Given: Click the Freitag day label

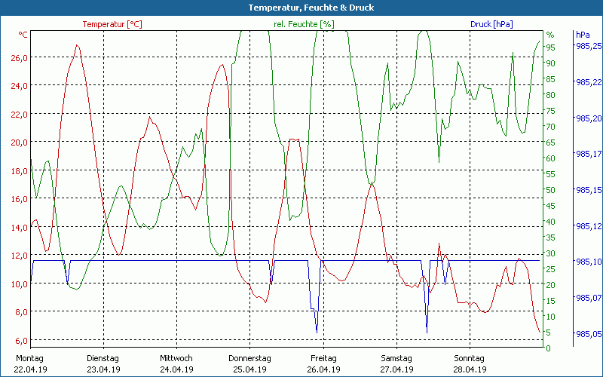Looking at the screenshot, I should click(x=323, y=358).
